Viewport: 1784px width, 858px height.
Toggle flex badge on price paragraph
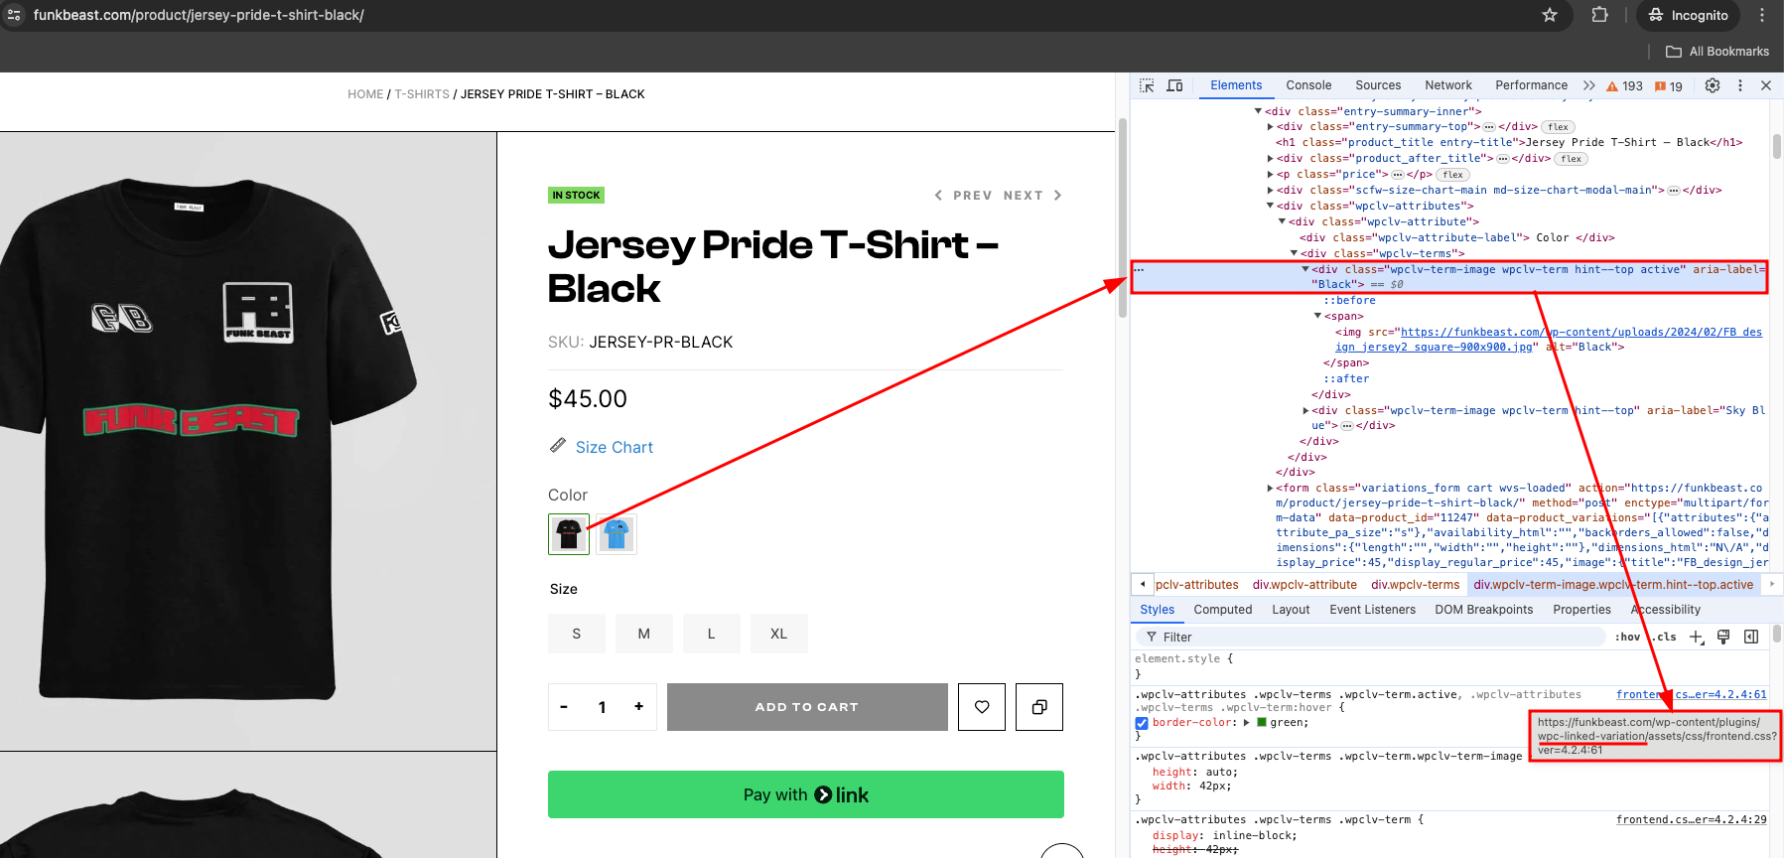click(x=1452, y=175)
